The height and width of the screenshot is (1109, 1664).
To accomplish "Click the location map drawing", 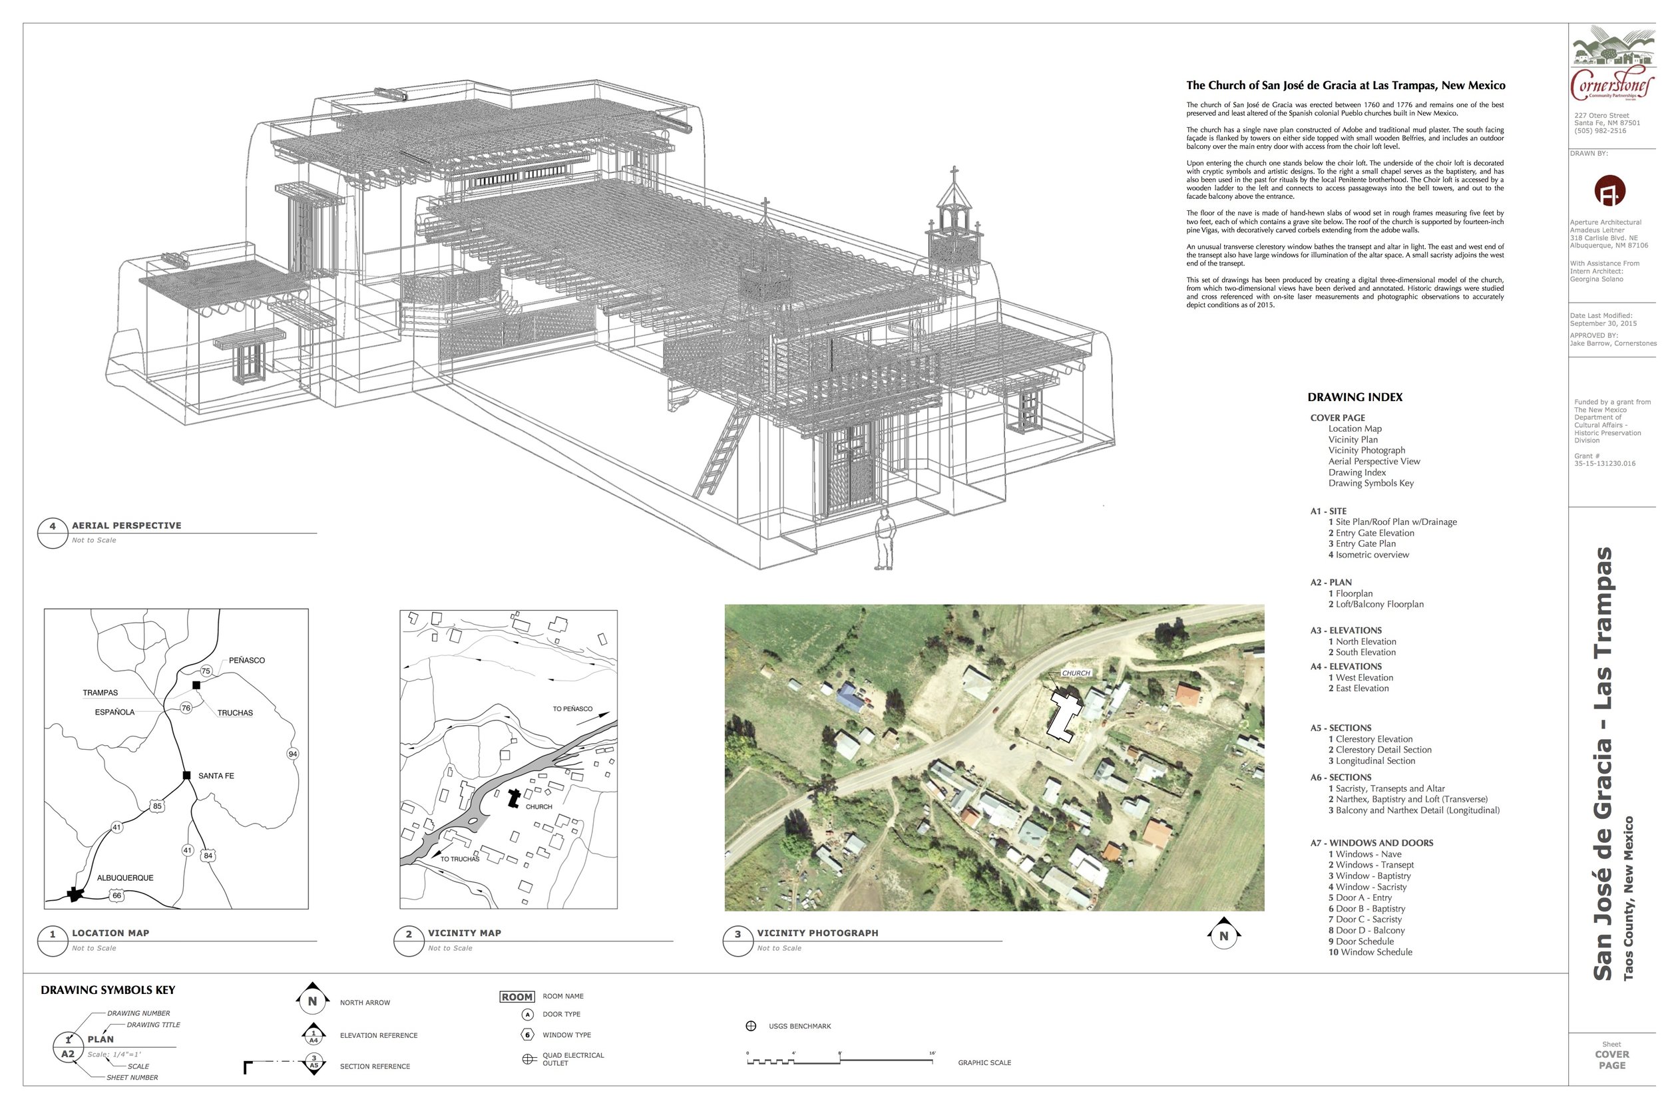I will (x=176, y=758).
